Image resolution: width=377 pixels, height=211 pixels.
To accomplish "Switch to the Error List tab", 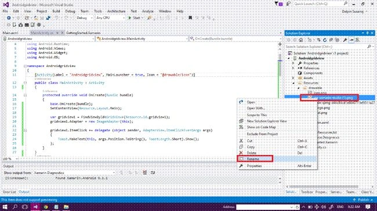I will tap(9, 192).
